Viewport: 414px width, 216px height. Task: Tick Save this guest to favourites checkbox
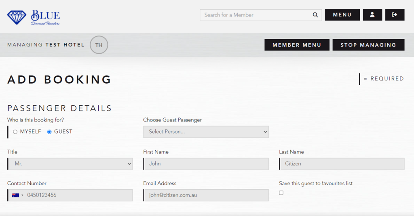tap(281, 193)
